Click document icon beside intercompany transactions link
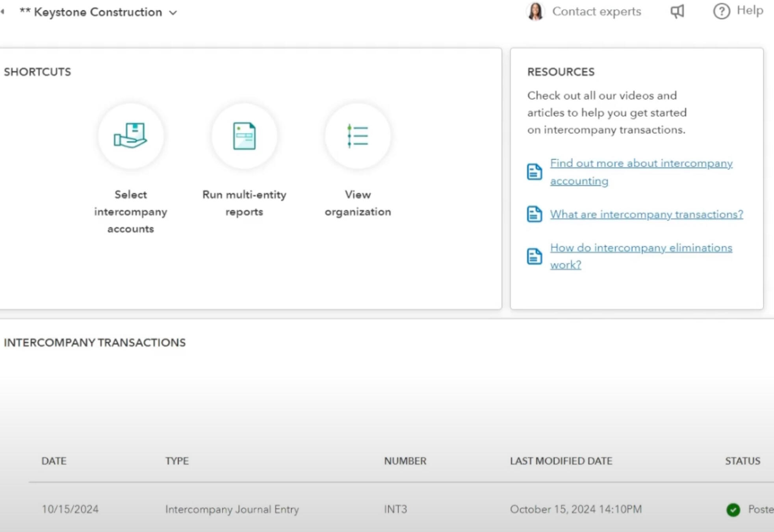774x532 pixels. (x=534, y=214)
